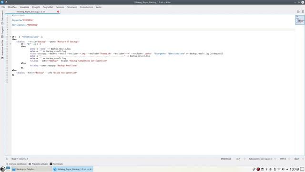Click the 10:49 clock
Image resolution: width=305 pixels, height=172 pixels.
coord(294,169)
